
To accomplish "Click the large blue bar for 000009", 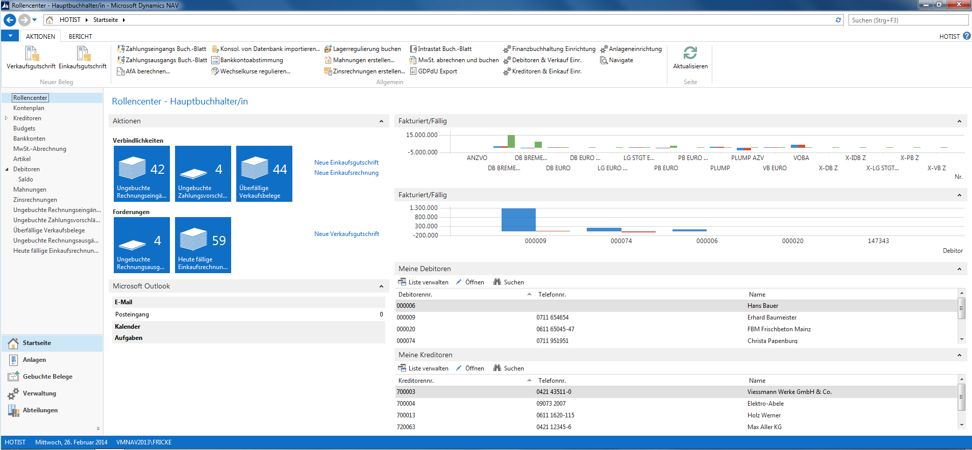I will (x=518, y=220).
